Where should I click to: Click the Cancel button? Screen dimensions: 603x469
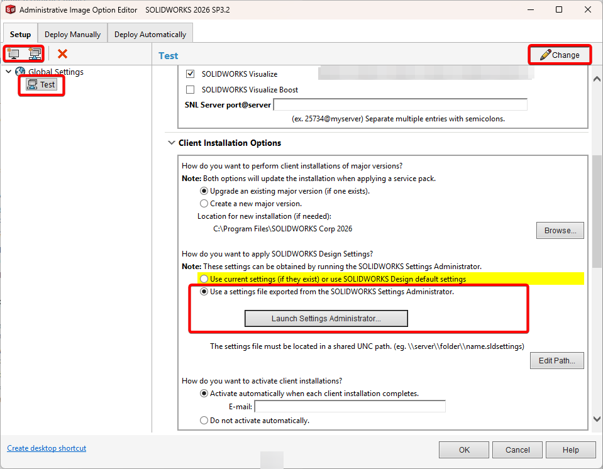click(517, 450)
